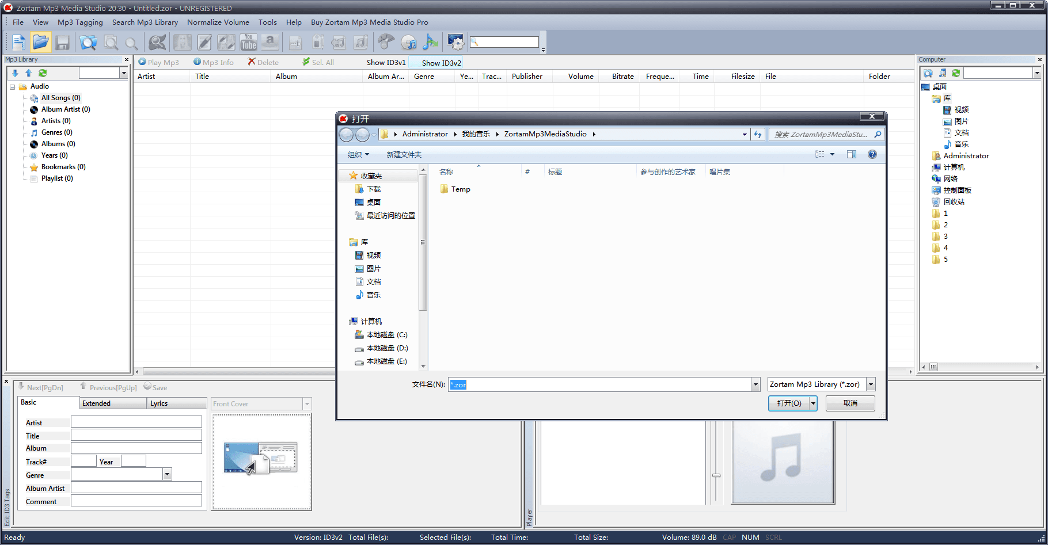Click blue down arrow in Mp3 Library panel
The height and width of the screenshot is (545, 1048).
pos(15,73)
